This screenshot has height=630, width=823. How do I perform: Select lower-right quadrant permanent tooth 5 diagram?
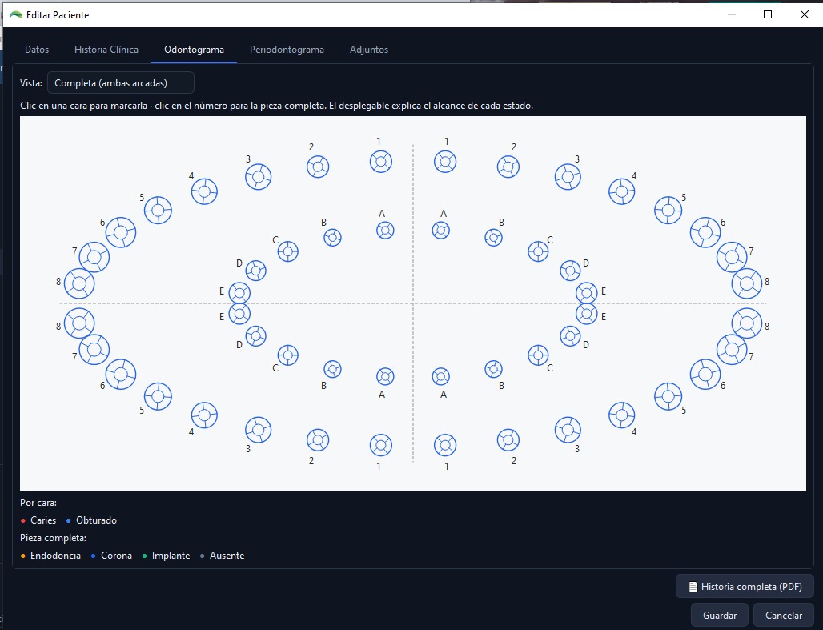(668, 396)
